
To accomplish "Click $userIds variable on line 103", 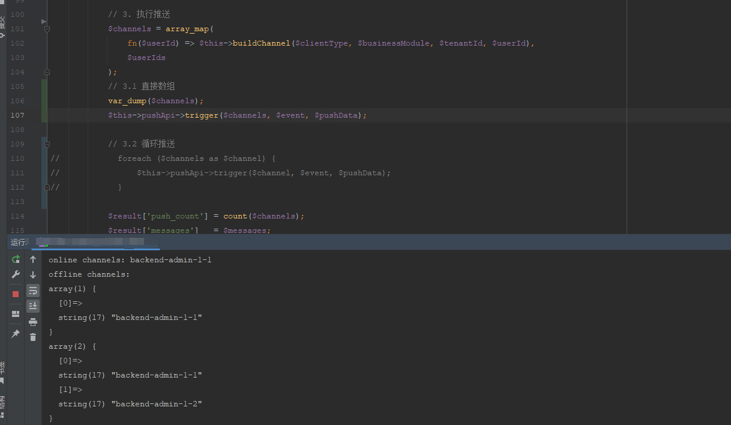I will pyautogui.click(x=146, y=58).
